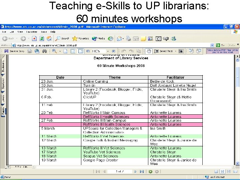Click the zoom percentage field
This screenshot has width=240, height=180.
click(99, 51)
